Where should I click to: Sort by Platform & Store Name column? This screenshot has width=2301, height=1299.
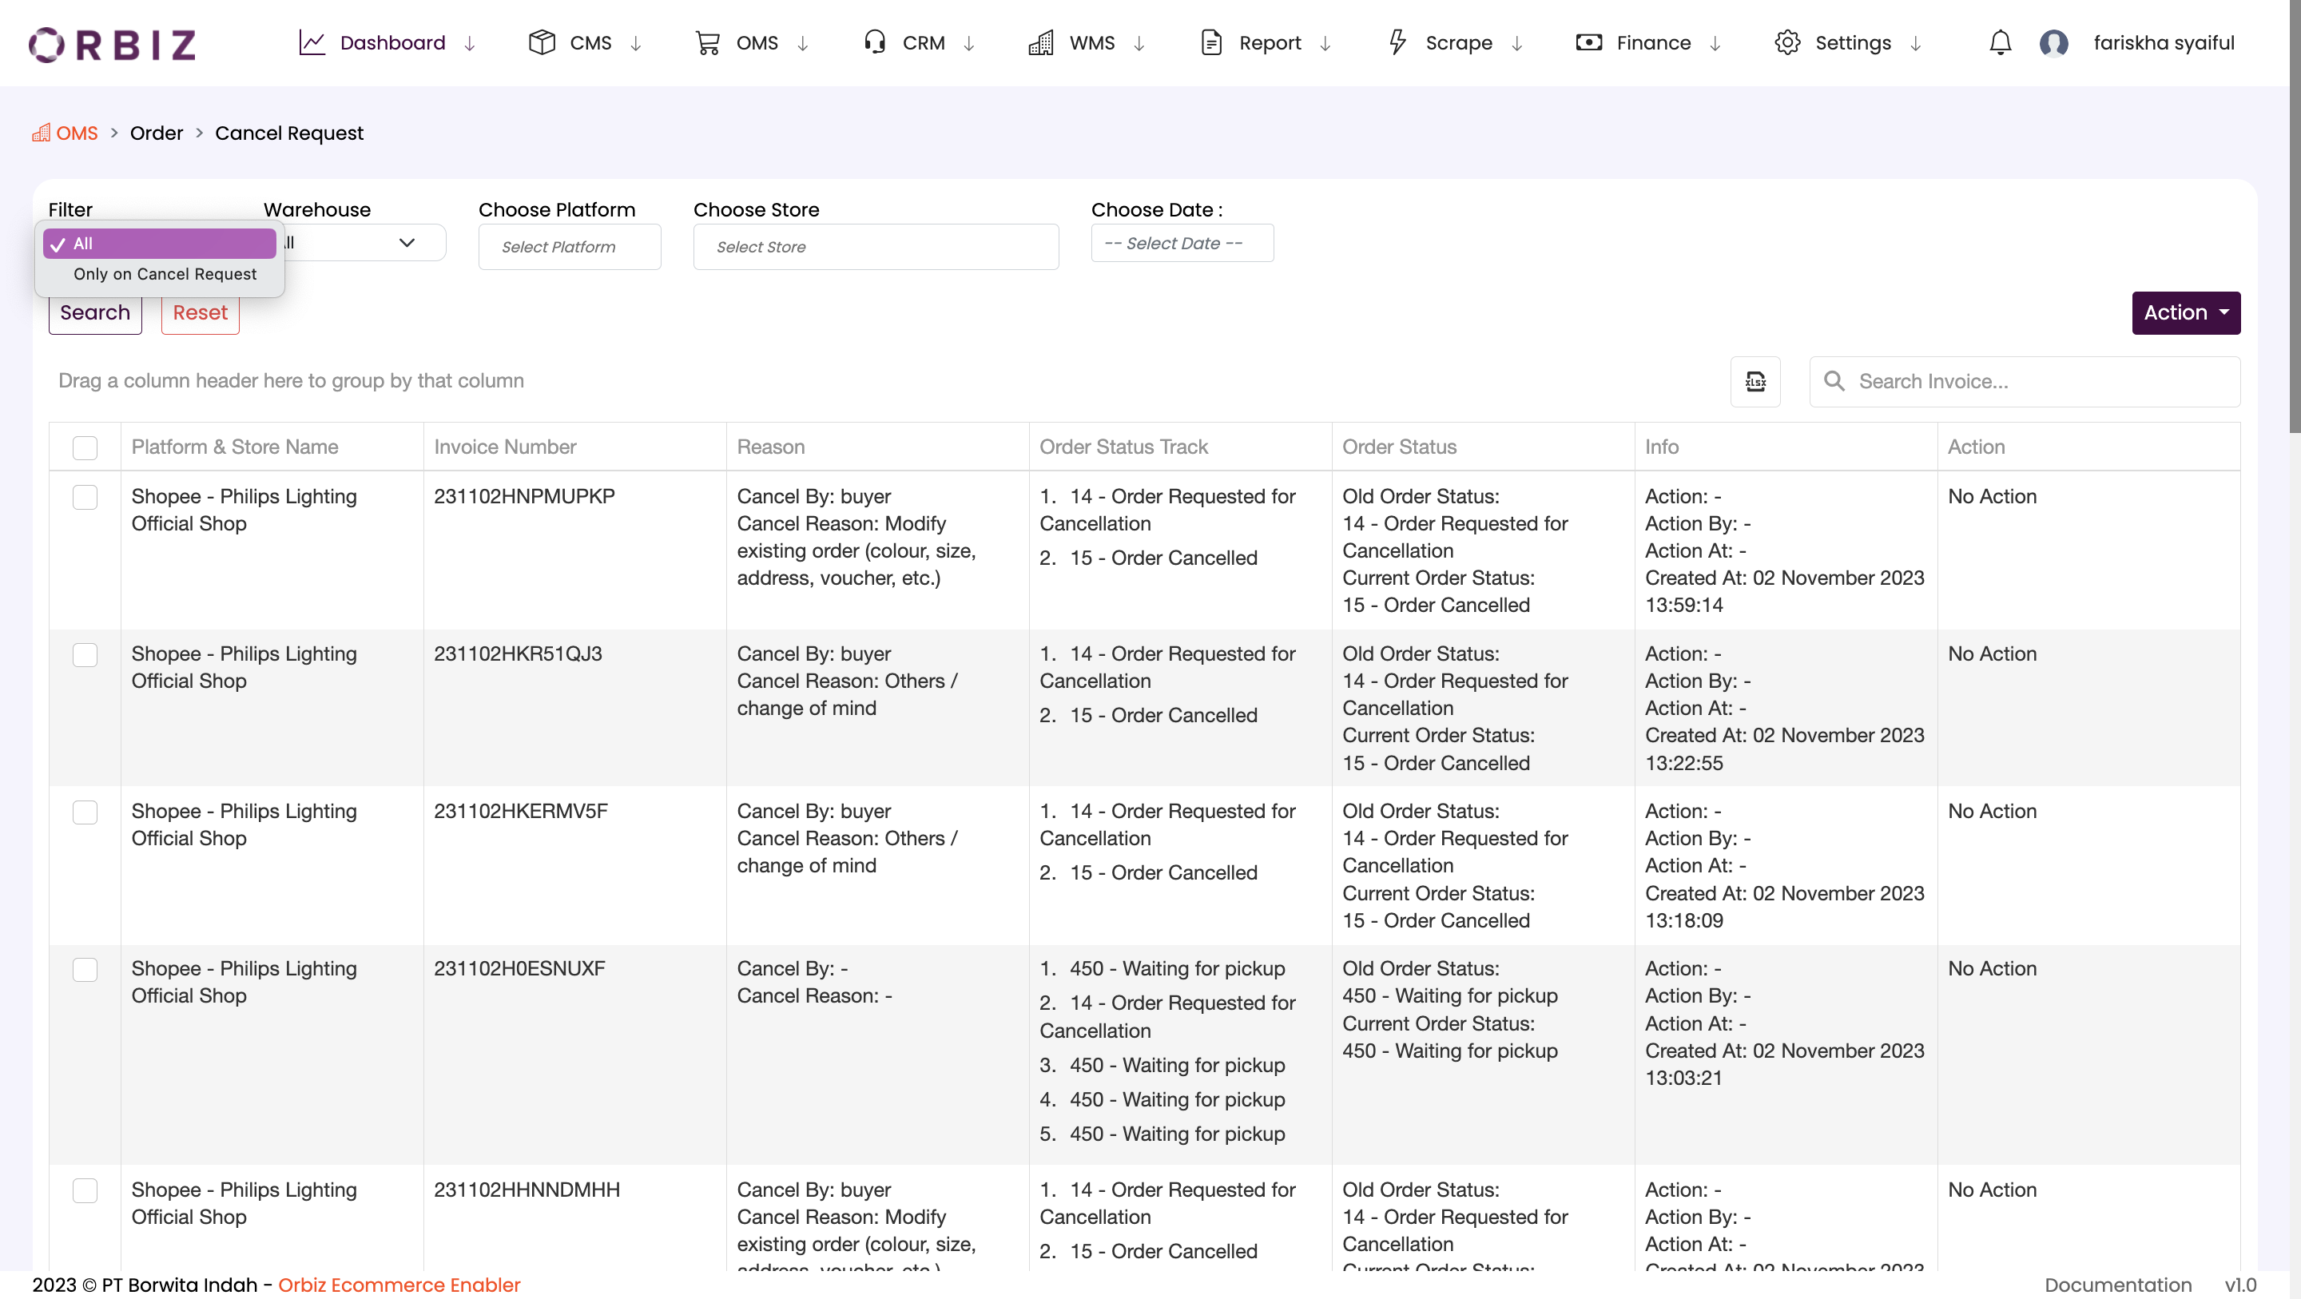click(x=235, y=447)
